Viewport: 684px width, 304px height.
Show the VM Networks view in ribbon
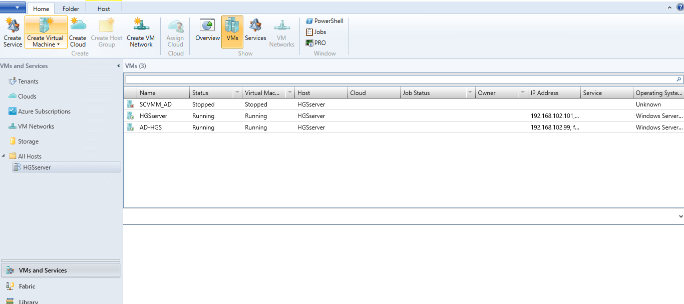(x=282, y=32)
